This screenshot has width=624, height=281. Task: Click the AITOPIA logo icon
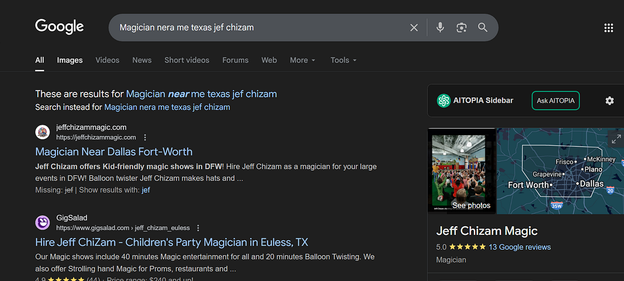click(x=443, y=100)
